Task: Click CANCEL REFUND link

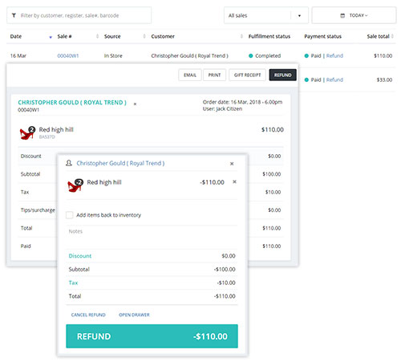Action: coord(88,315)
